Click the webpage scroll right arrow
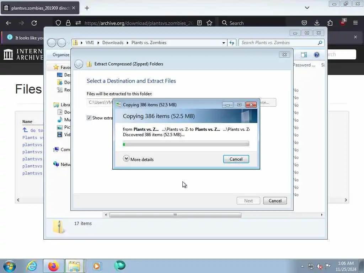This screenshot has width=364, height=273. click(x=346, y=200)
